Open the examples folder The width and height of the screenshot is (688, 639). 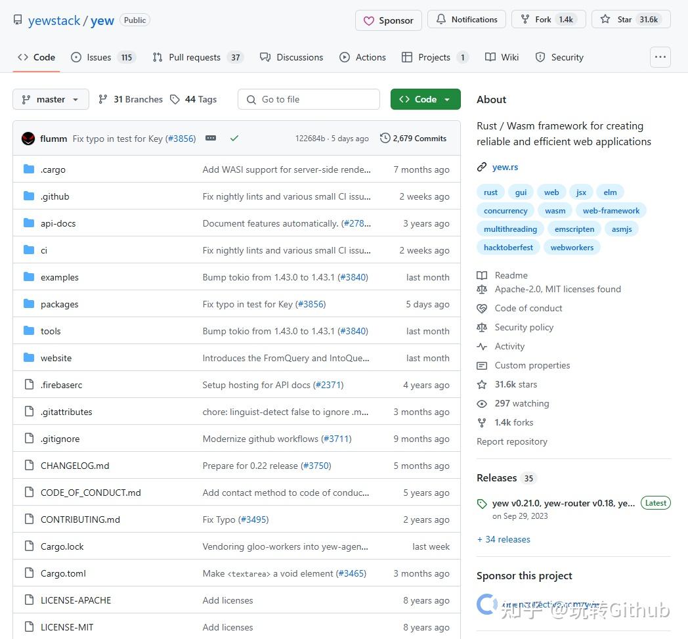coord(60,276)
